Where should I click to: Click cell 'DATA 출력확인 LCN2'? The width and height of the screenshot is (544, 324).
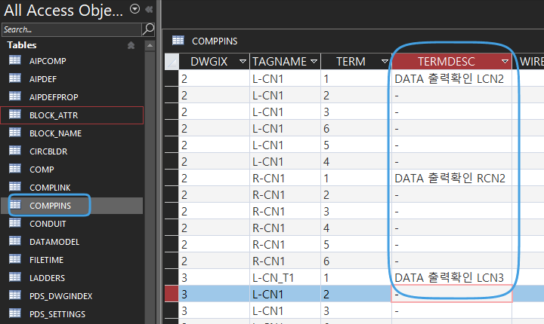pos(451,78)
